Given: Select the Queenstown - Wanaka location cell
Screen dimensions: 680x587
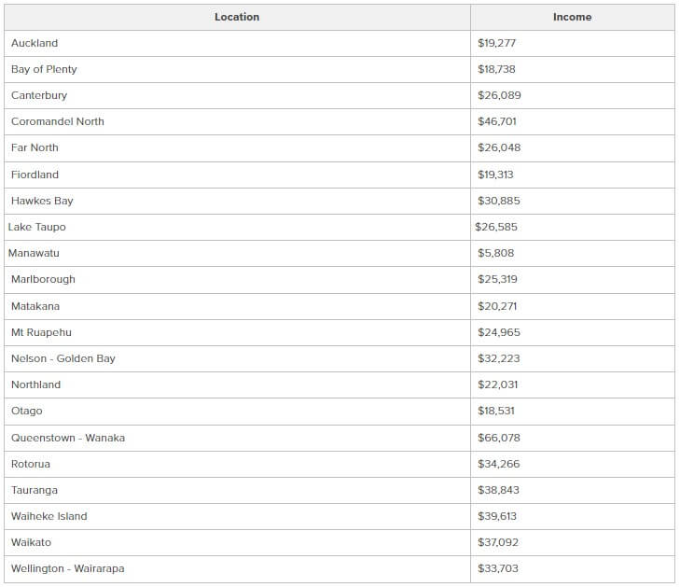Looking at the screenshot, I should coord(68,438).
